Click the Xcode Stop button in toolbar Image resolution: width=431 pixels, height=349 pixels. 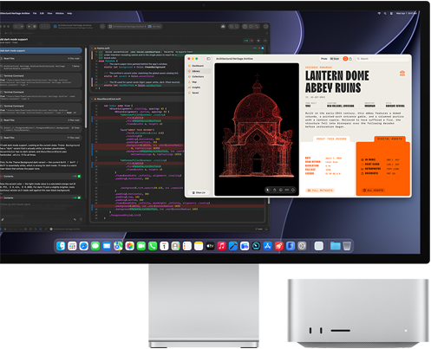tap(35, 26)
